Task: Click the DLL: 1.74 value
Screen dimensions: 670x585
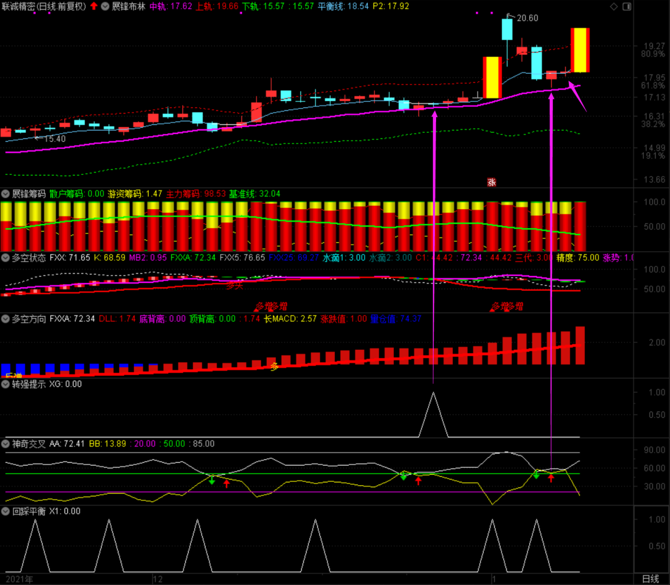Action: 117,319
